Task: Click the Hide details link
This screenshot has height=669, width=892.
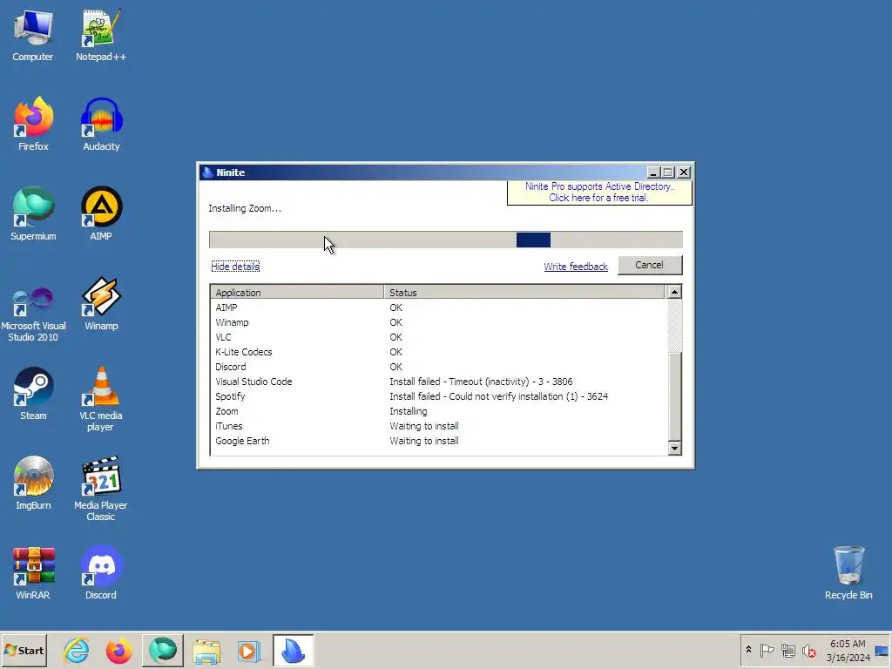Action: 235,267
